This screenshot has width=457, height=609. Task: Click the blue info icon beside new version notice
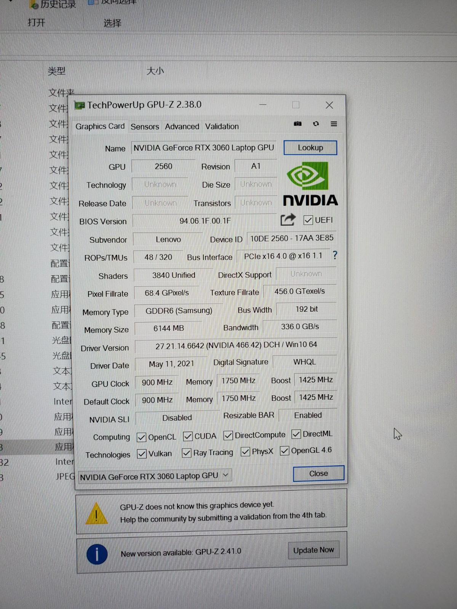click(97, 554)
